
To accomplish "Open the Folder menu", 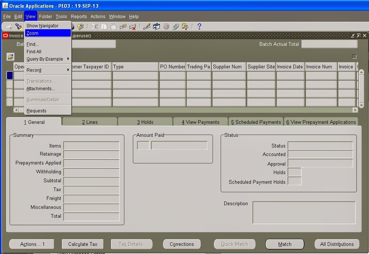I will [45, 17].
